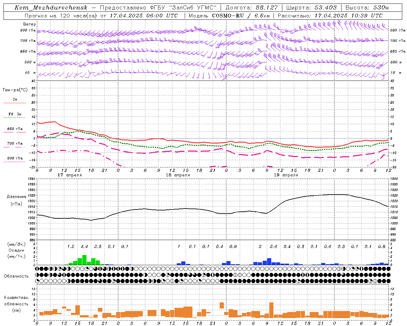Click the '(мм/1ч.)' unit label

17,256
